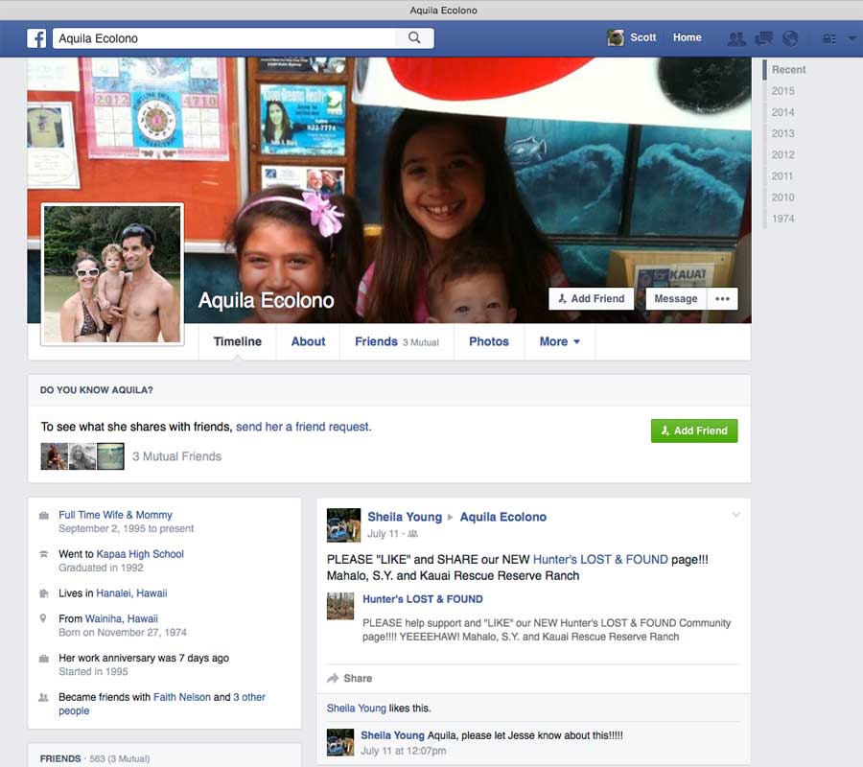Open Aquila's profile picture
The width and height of the screenshot is (863, 767).
[x=112, y=274]
